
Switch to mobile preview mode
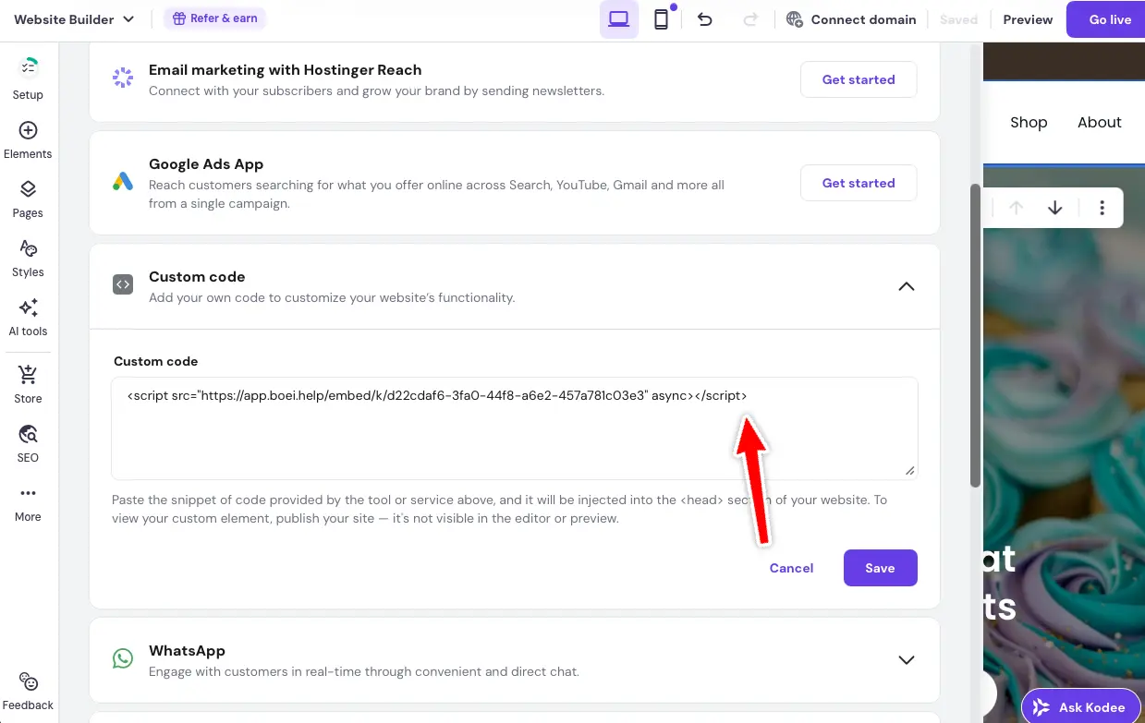click(662, 18)
